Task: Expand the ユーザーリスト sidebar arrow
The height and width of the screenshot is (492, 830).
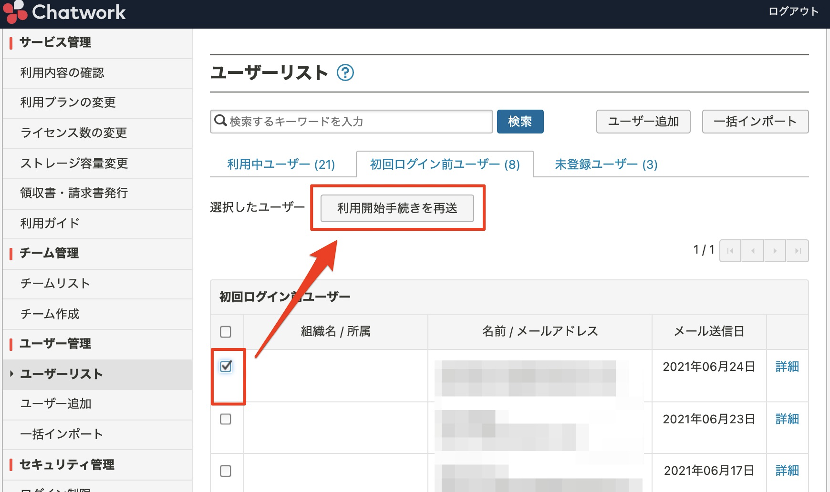Action: [x=11, y=374]
